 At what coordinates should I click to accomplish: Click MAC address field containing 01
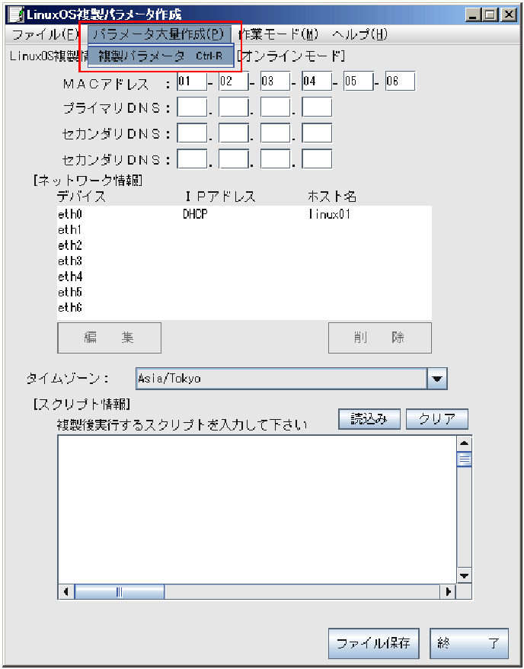tap(192, 81)
